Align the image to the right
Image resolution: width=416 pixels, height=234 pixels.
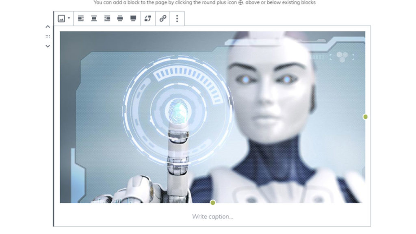click(107, 19)
